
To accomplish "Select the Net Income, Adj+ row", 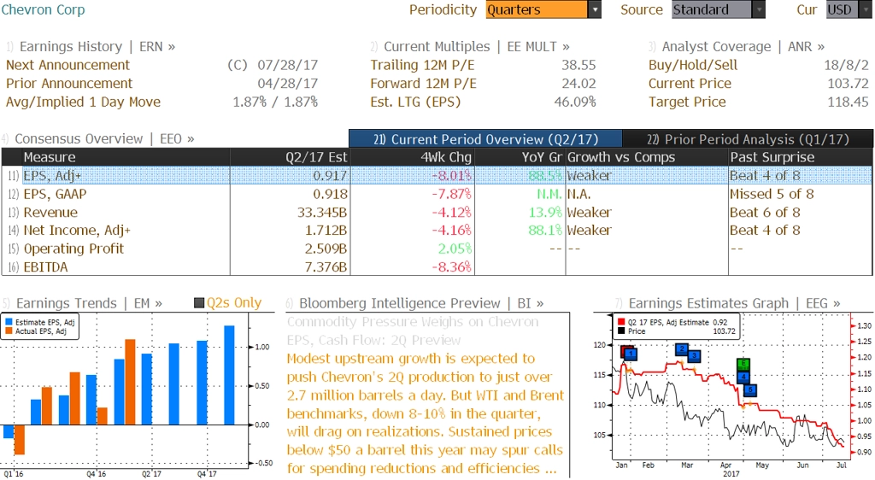I will click(437, 231).
